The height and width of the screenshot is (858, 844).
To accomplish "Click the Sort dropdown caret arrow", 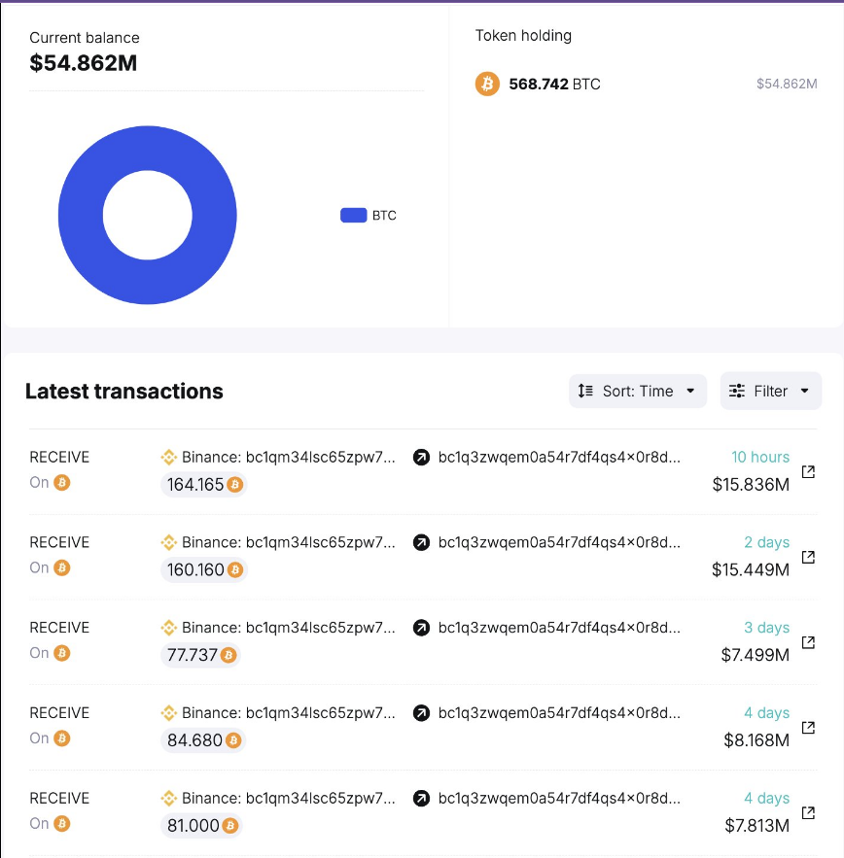I will [x=690, y=391].
